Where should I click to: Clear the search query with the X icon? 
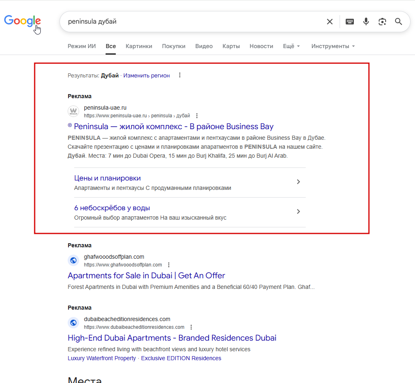click(330, 22)
